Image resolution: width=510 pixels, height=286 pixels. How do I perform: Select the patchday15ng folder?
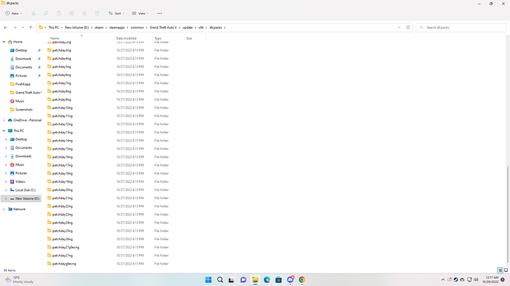(x=62, y=149)
